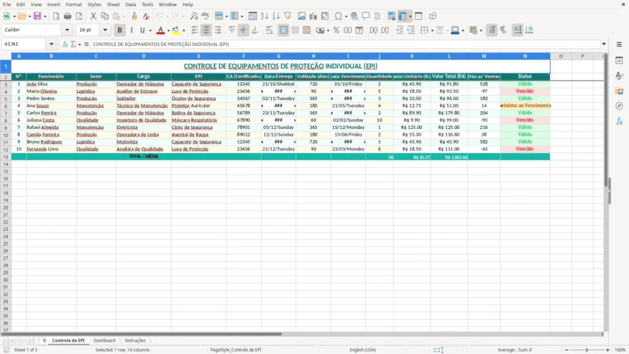Click the Save document icon
Screen dimensions: 629x354
pyautogui.click(x=37, y=16)
